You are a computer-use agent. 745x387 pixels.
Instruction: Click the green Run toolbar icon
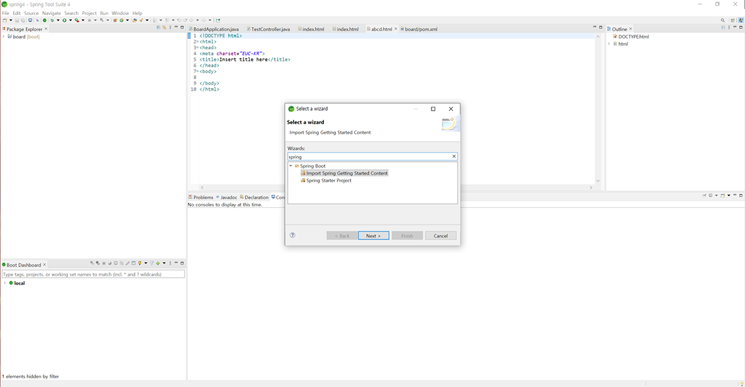tap(65, 21)
